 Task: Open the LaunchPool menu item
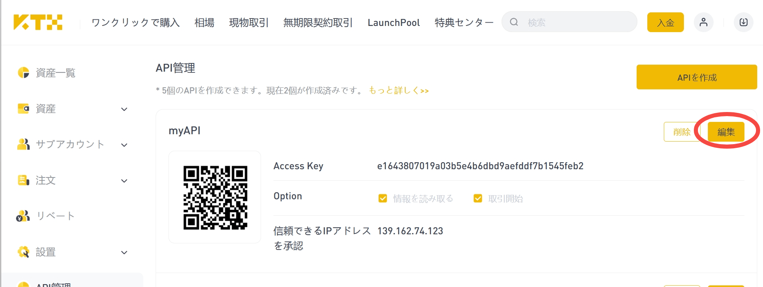point(394,23)
